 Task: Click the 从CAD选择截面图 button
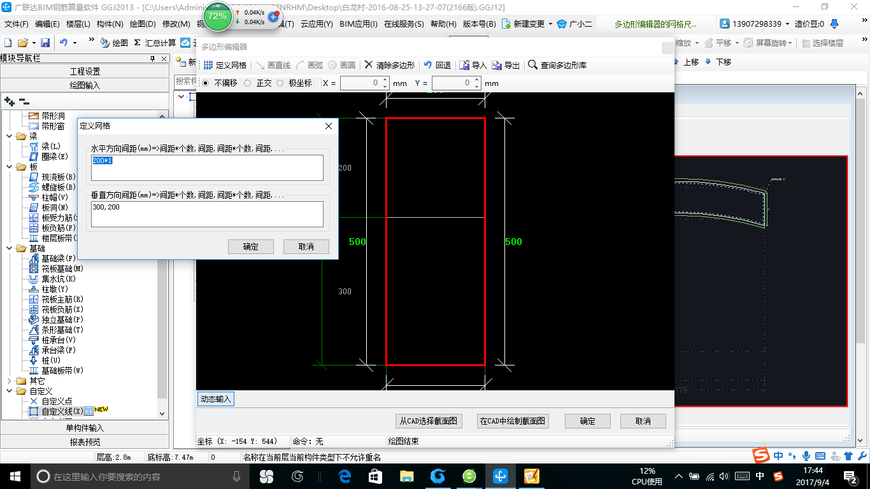tap(428, 421)
